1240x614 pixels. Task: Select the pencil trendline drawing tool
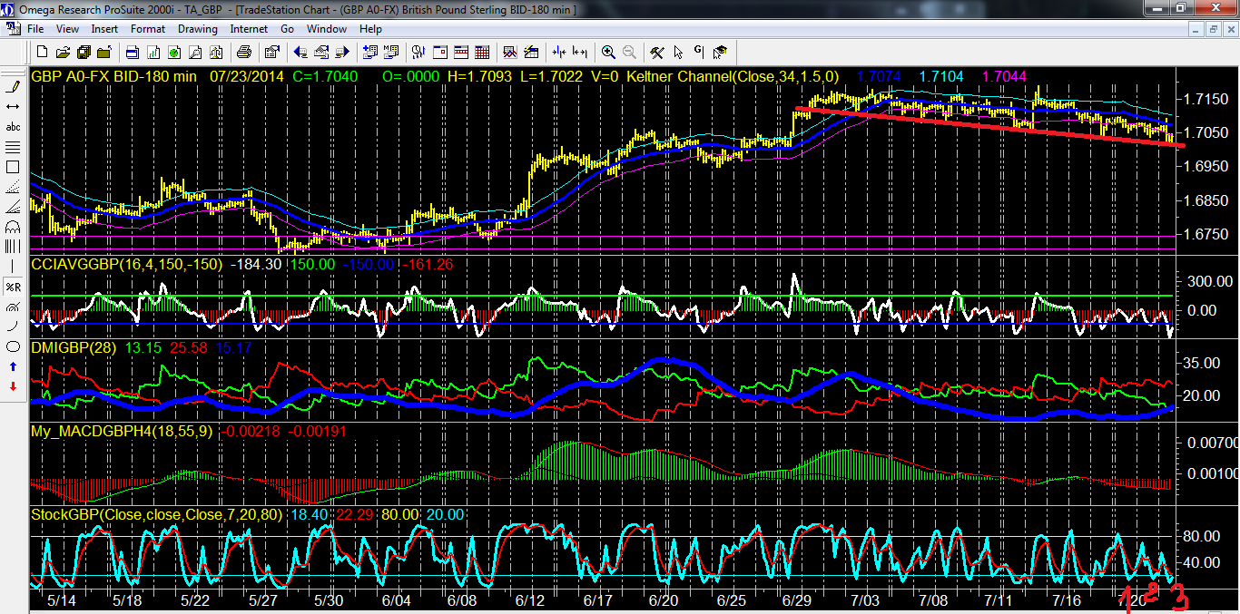point(13,87)
